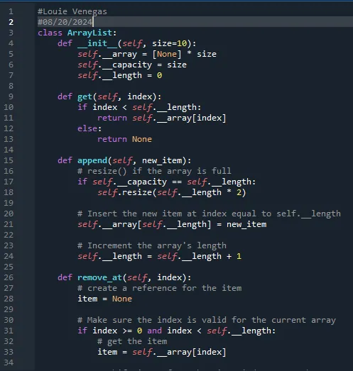The image size is (353, 371).
Task: Click the 'else:' keyword
Action: 89,128
